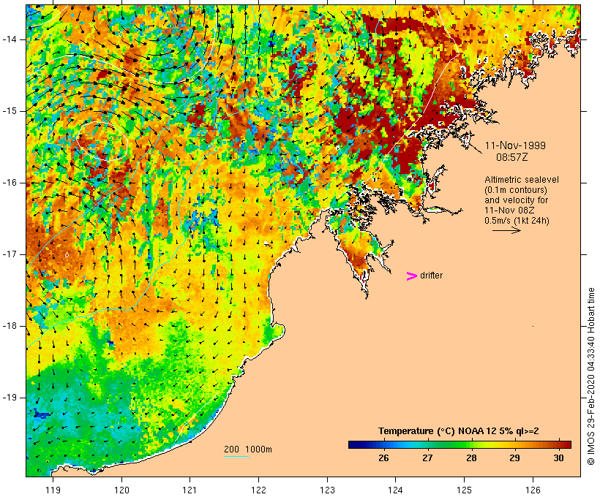Click the 'drifter' legend label
The image size is (600, 497).
[x=431, y=276]
